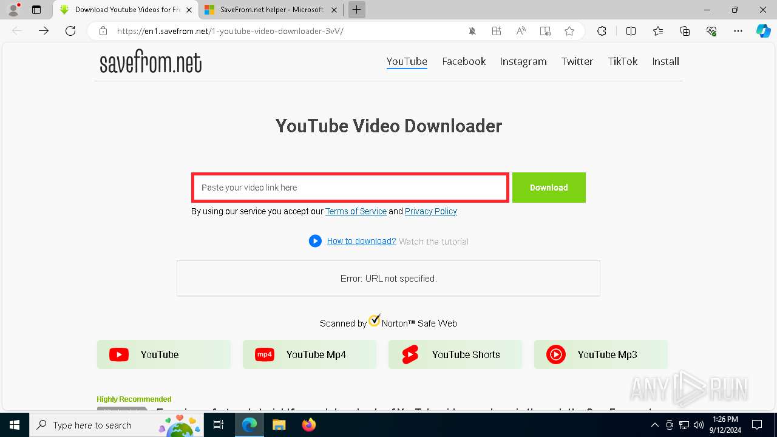Click the Error: URL not specified message

[388, 279]
